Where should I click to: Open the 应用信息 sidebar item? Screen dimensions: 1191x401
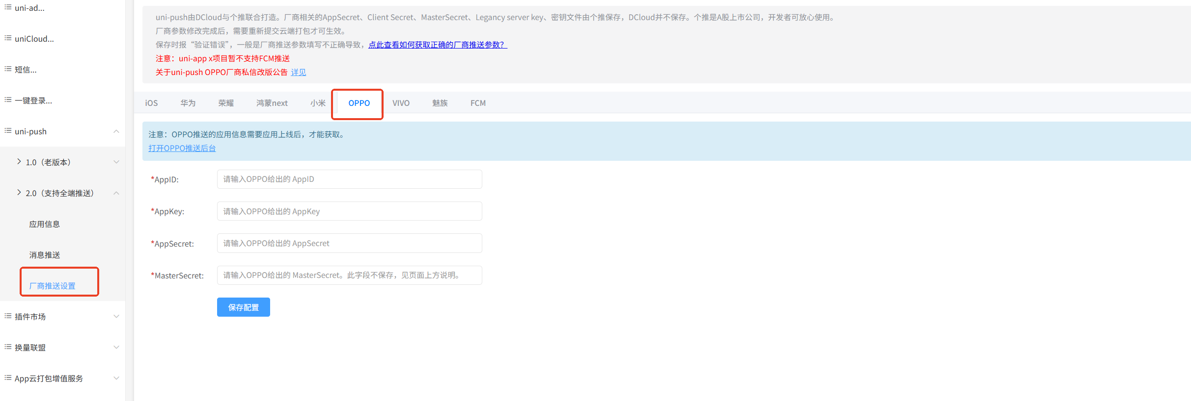click(x=45, y=224)
